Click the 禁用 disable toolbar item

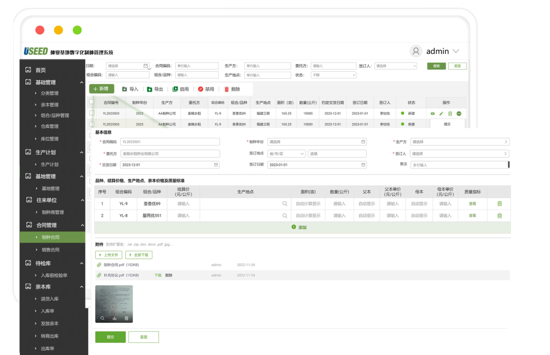coord(206,89)
